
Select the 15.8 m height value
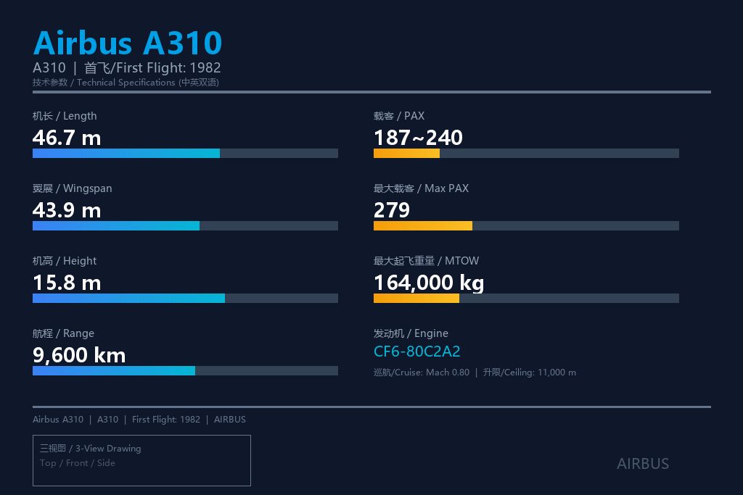coord(67,283)
